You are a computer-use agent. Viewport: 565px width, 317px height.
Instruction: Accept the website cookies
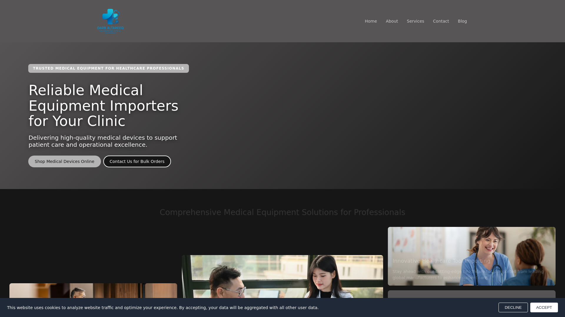(544, 307)
